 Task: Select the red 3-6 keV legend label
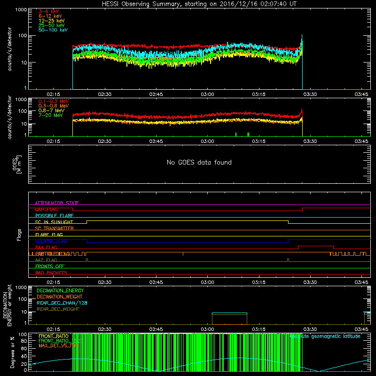click(x=49, y=11)
